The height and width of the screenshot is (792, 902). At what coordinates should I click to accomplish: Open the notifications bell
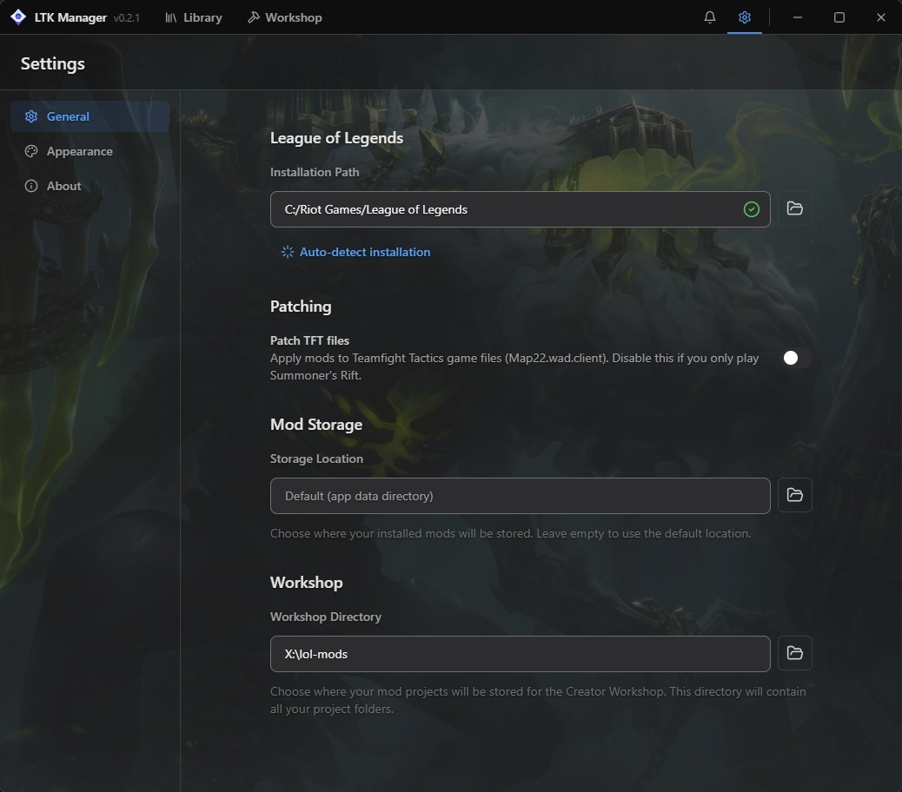710,17
